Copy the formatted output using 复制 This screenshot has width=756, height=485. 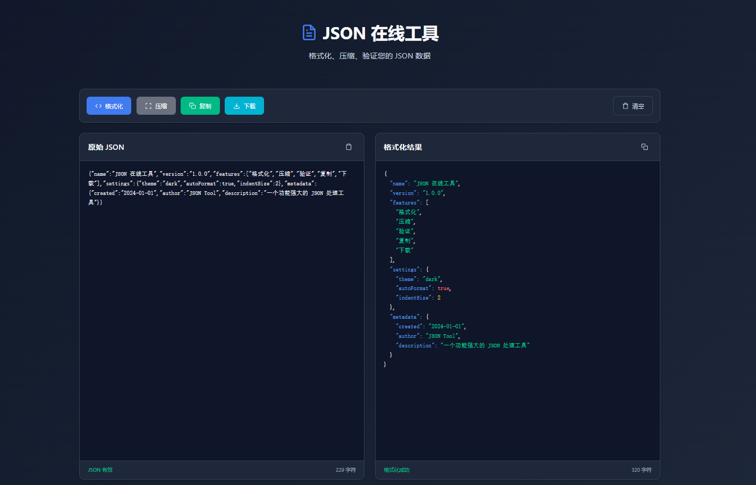pyautogui.click(x=200, y=106)
